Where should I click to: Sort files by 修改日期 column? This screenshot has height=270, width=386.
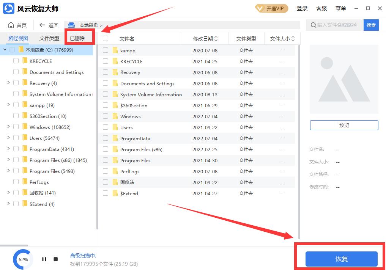click(205, 38)
